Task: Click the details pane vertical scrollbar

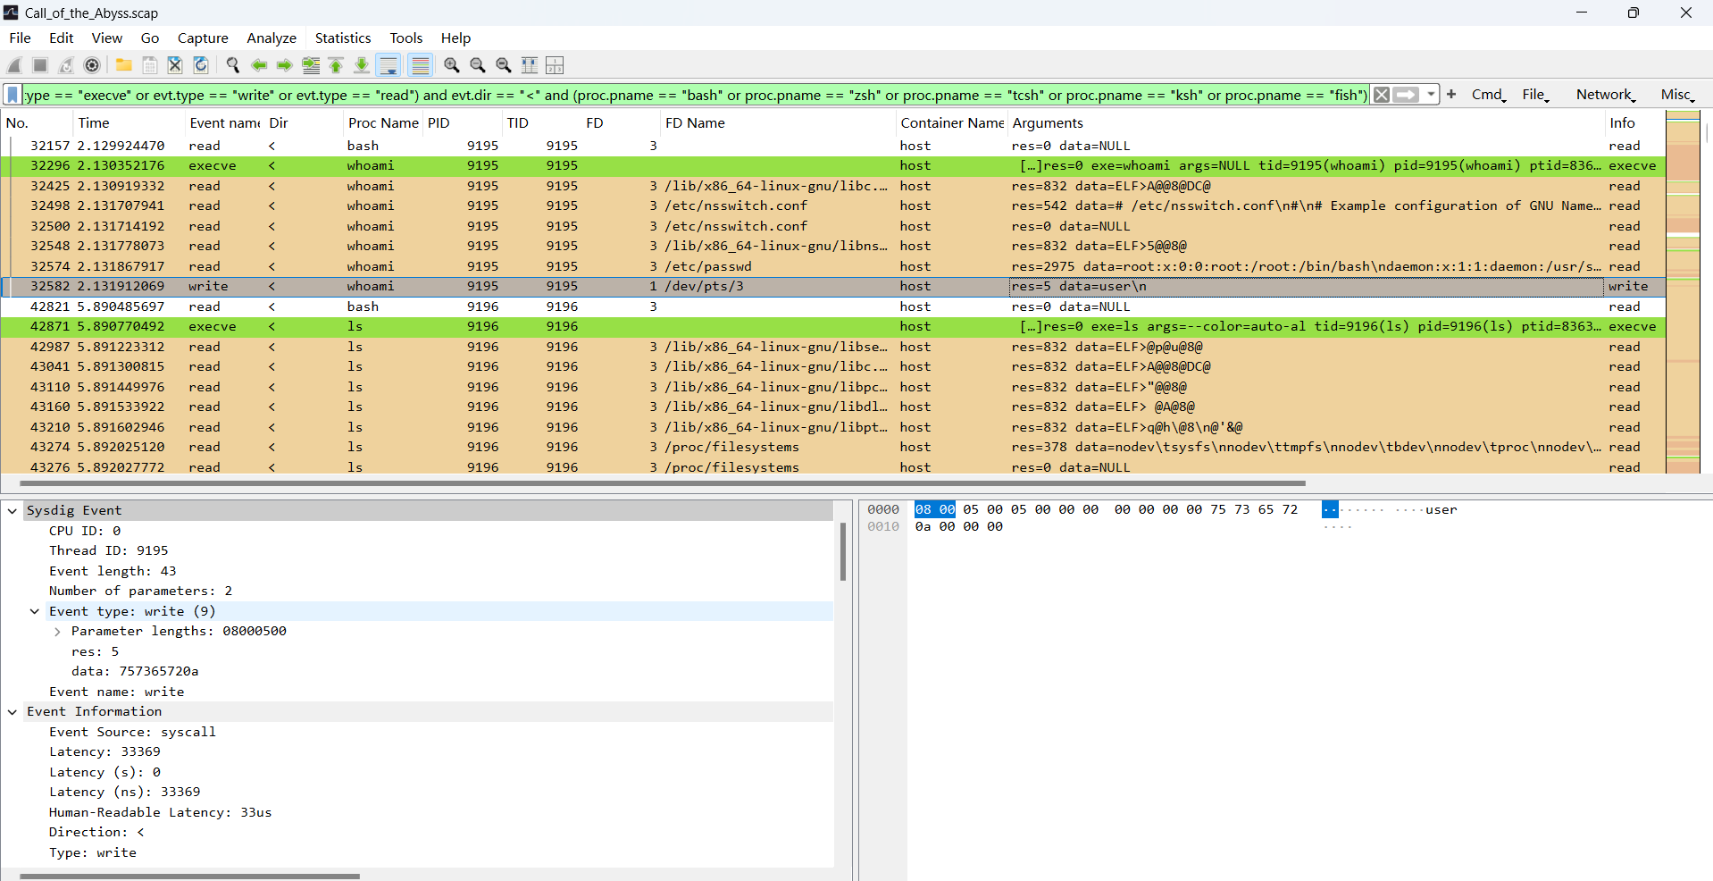Action: [x=843, y=552]
